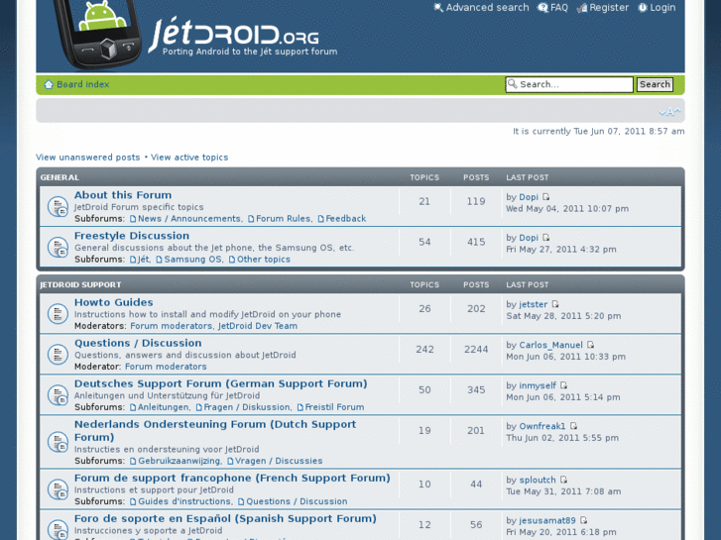
Task: Click the small page icon before News / Announcements
Action: pyautogui.click(x=133, y=219)
